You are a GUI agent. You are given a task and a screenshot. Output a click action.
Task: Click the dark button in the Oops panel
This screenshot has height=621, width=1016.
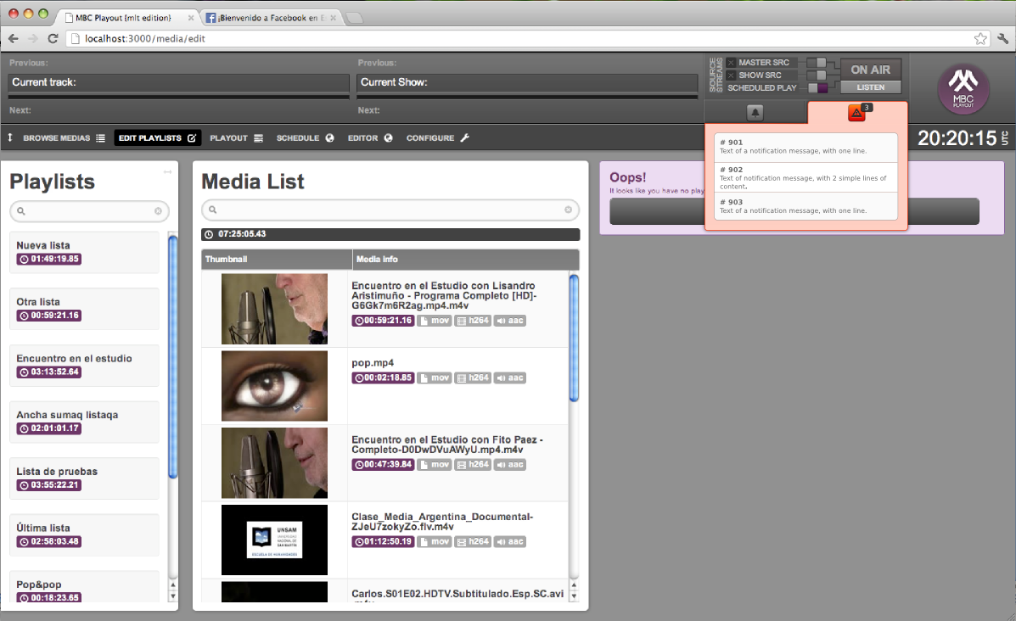794,212
